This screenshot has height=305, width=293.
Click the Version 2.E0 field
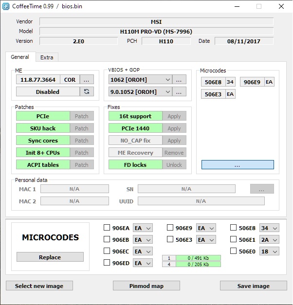click(x=78, y=41)
